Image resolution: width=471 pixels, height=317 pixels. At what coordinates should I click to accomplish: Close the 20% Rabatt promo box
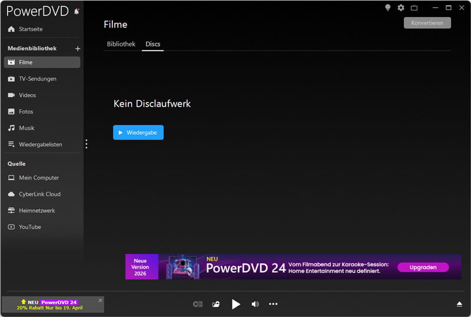point(100,300)
